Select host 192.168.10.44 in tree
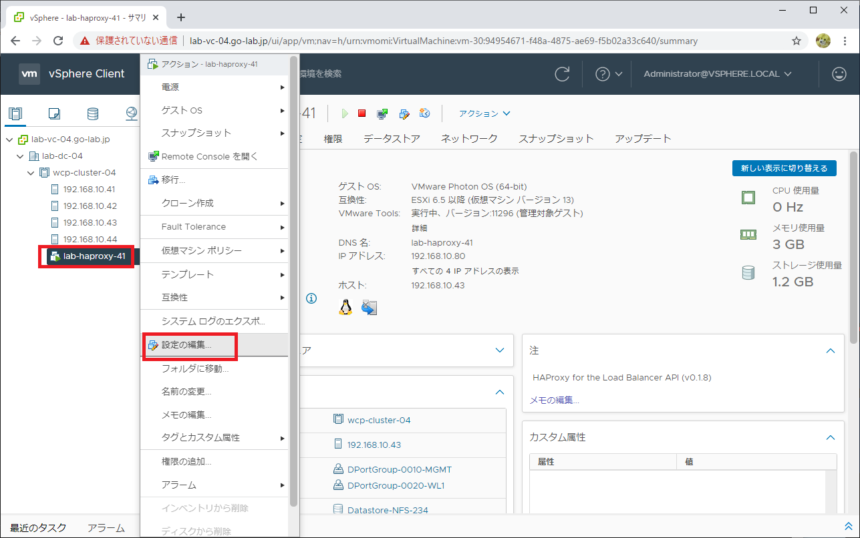 pos(90,239)
